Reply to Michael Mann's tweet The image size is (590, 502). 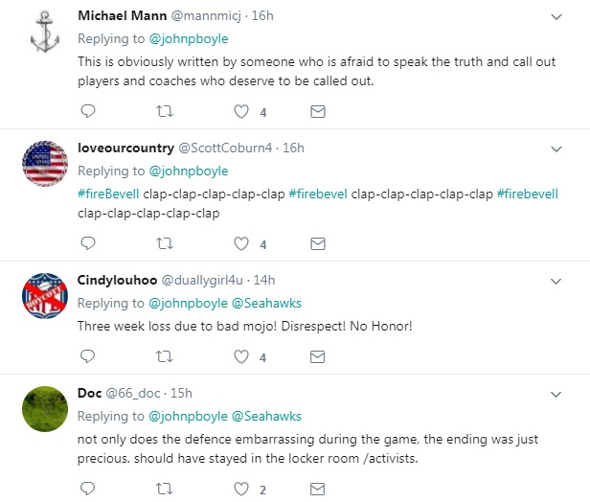(x=88, y=112)
